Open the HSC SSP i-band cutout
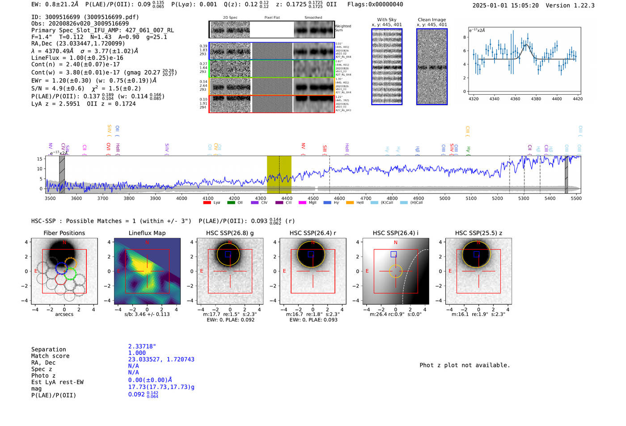Screen dimensions: 626x426 pyautogui.click(x=396, y=271)
